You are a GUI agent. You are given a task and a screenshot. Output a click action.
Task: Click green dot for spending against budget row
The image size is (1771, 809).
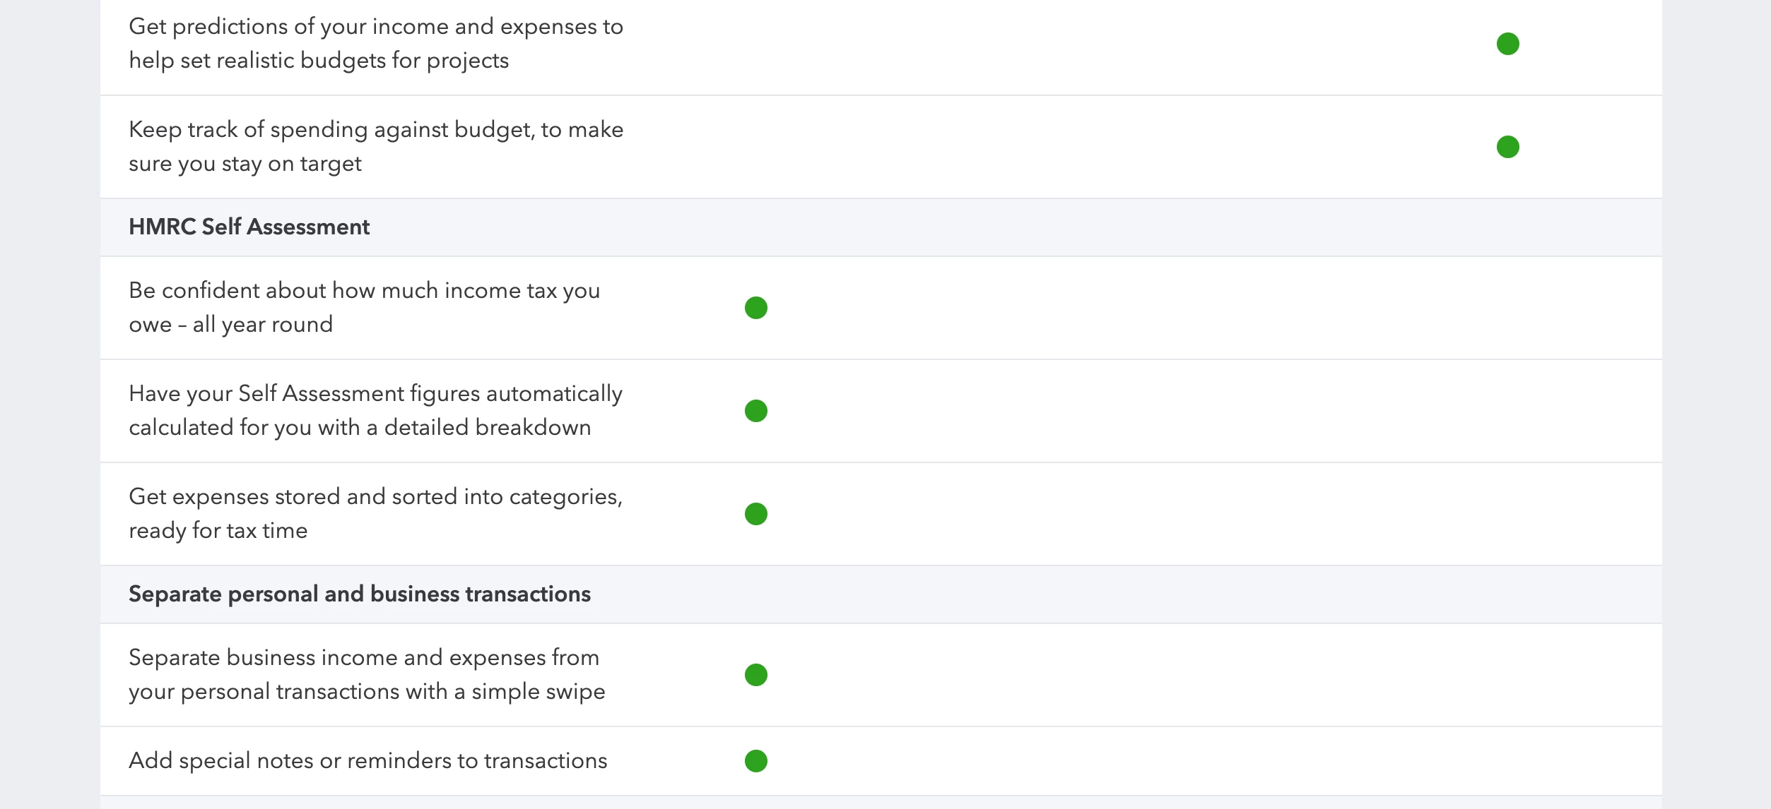pos(1507,147)
